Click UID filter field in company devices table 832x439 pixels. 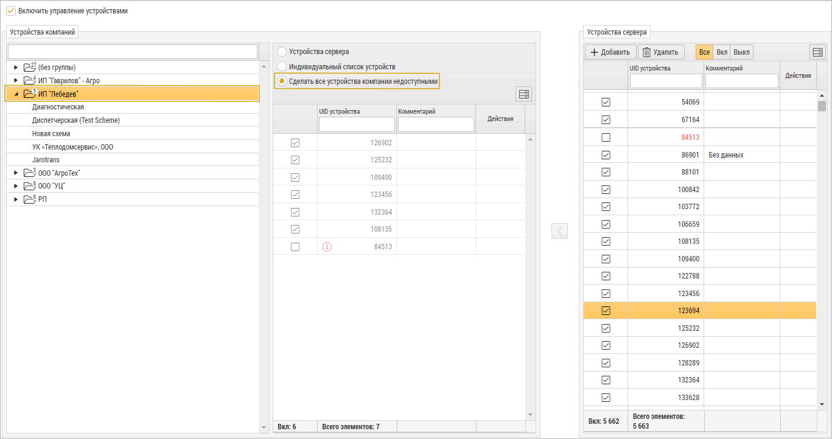coord(357,125)
